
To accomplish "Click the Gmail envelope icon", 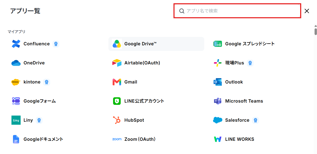I will click(x=117, y=82).
